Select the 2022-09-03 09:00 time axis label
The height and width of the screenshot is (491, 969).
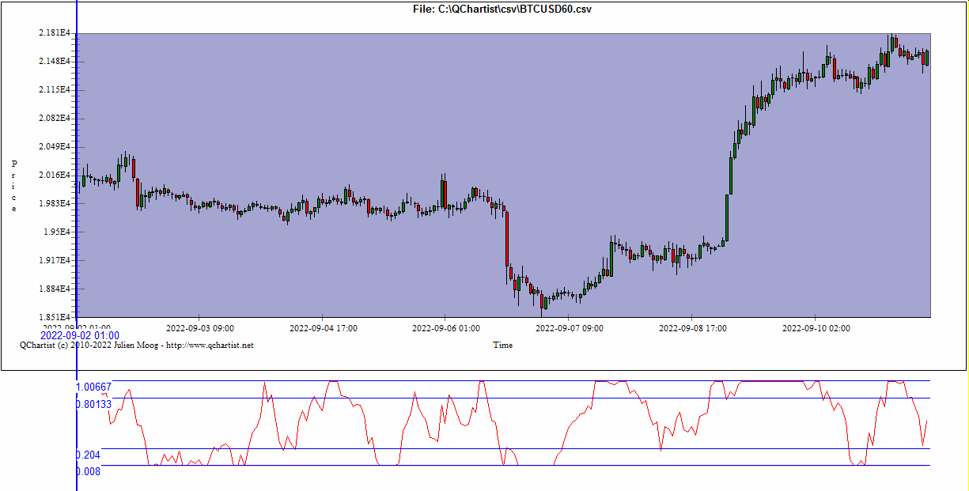point(199,327)
